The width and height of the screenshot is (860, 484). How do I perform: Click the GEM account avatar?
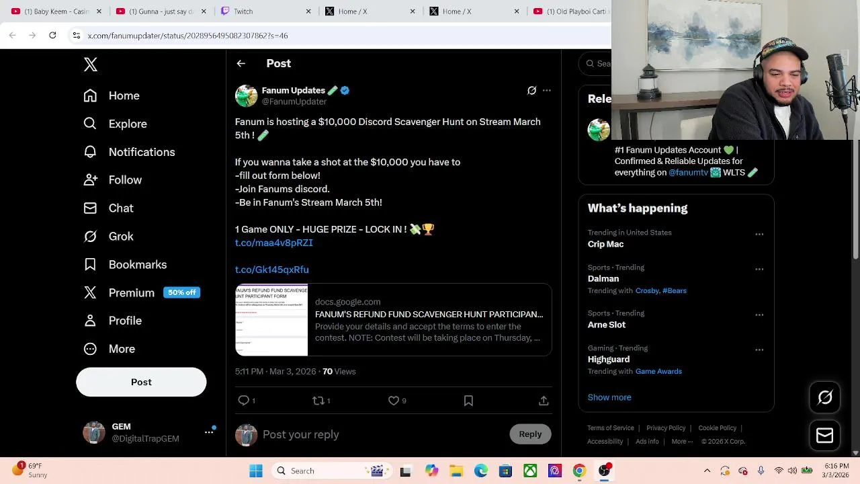click(93, 432)
